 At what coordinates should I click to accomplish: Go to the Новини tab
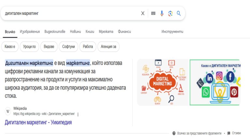coord(75,31)
